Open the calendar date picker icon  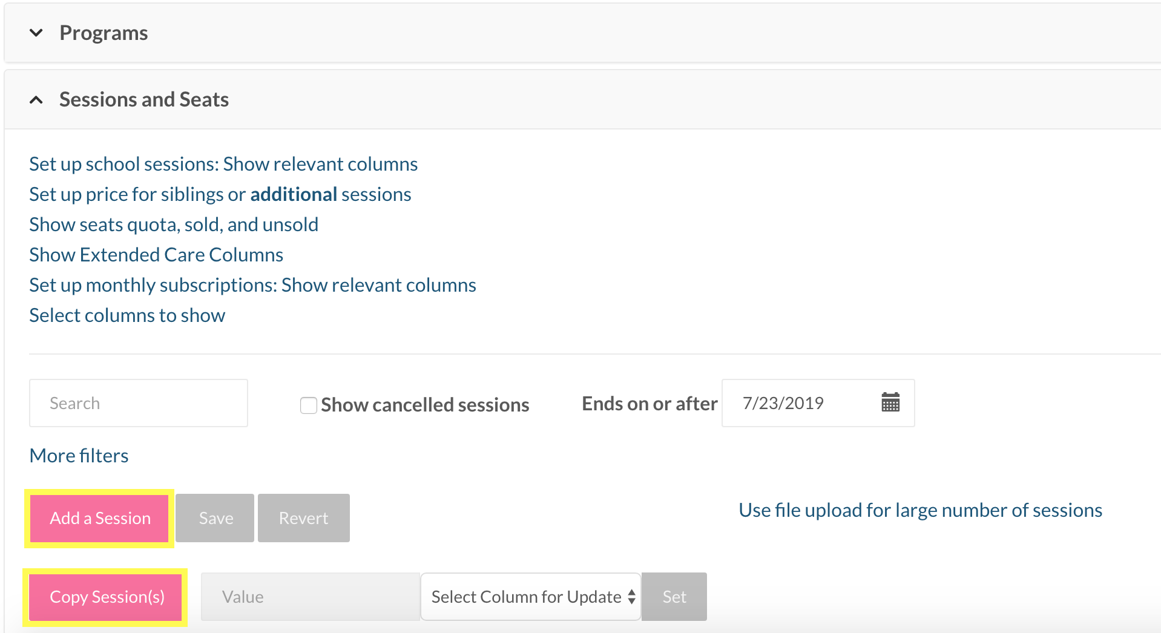(890, 402)
